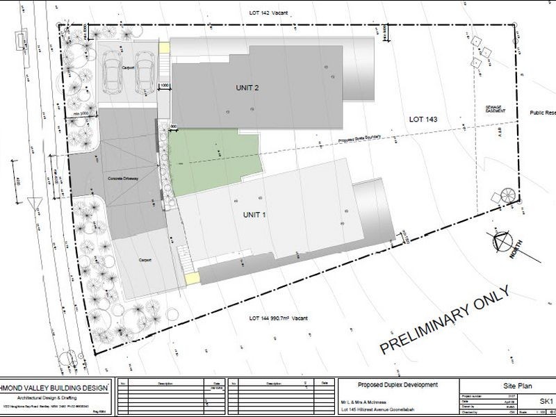Click the PRELIMINARY ONLY stamp text

(445, 320)
